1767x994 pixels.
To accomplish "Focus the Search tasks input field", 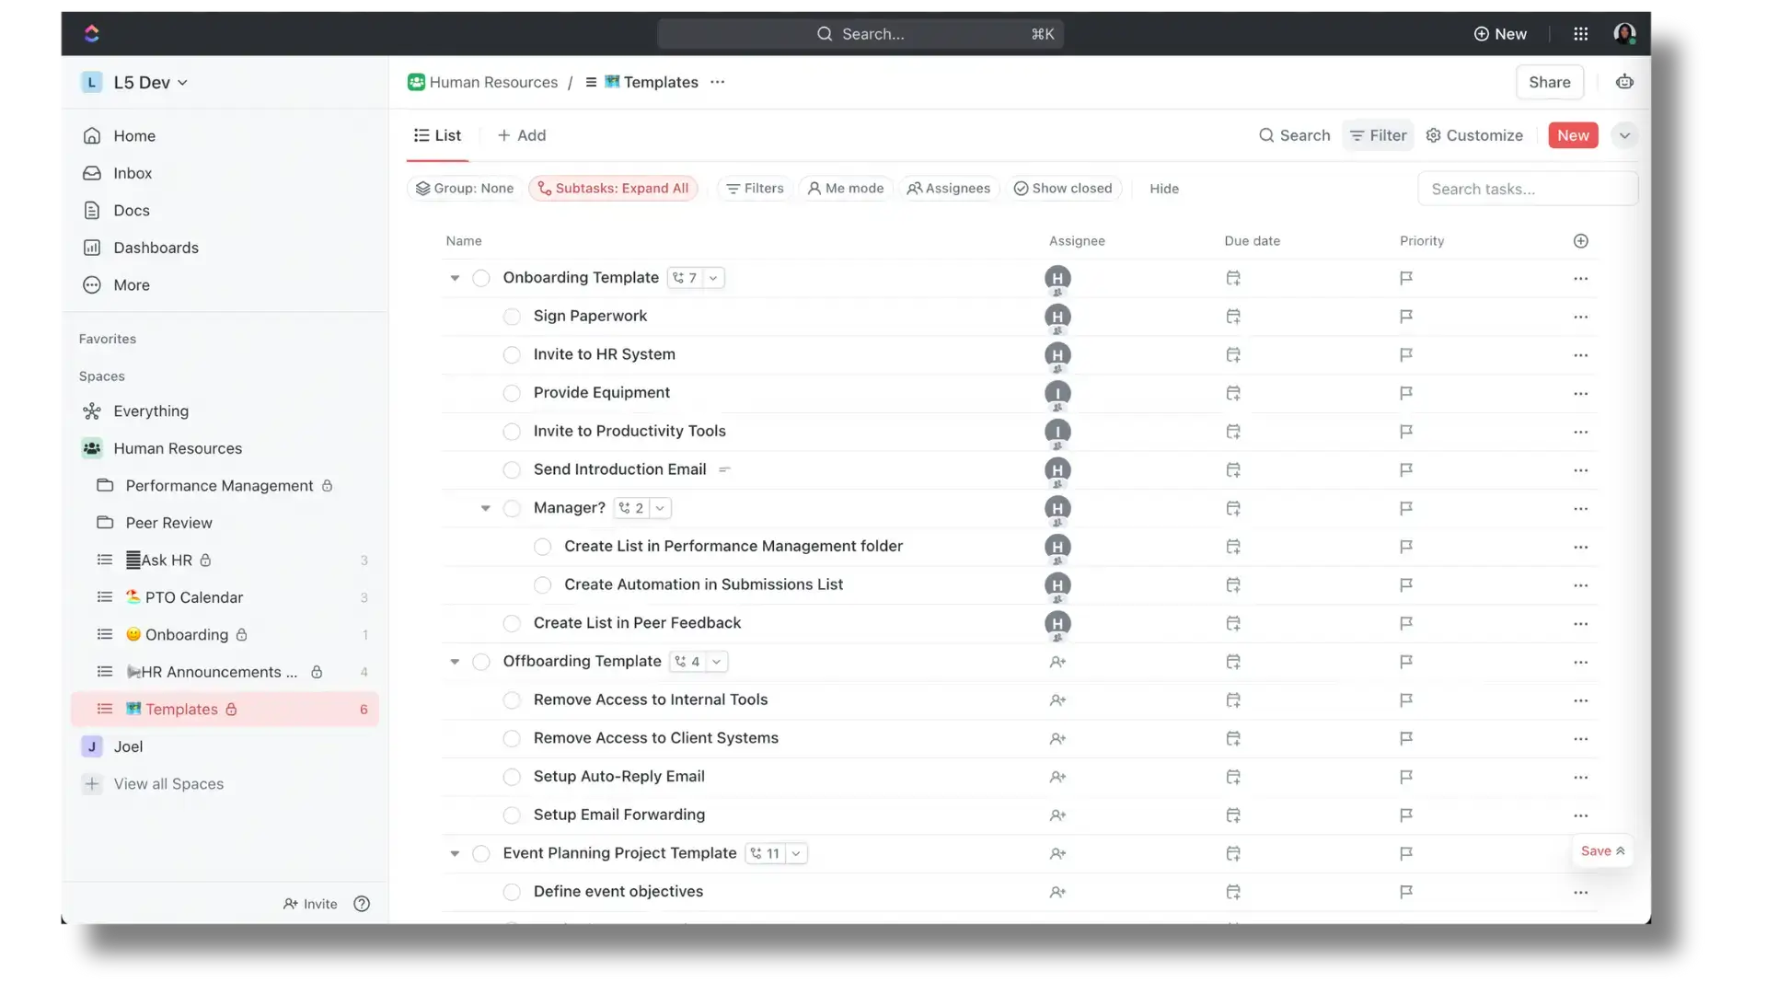I will [x=1528, y=189].
